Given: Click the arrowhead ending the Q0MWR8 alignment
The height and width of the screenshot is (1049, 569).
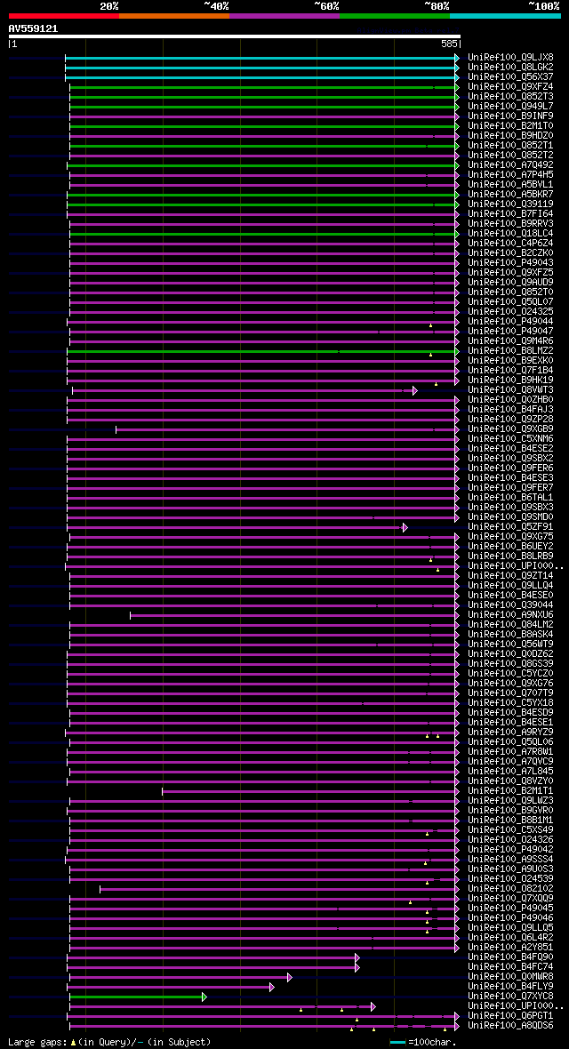Looking at the screenshot, I should coord(290,977).
